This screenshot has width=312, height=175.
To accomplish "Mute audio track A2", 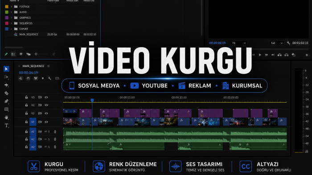I will click(x=45, y=139).
